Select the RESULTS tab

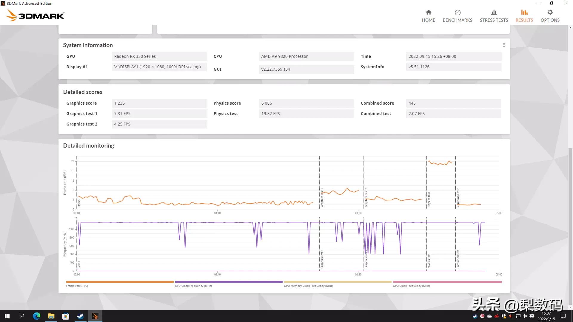point(524,16)
